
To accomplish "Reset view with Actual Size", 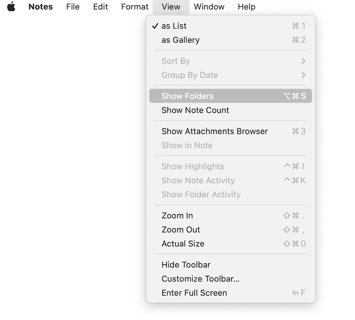I will pyautogui.click(x=183, y=244).
